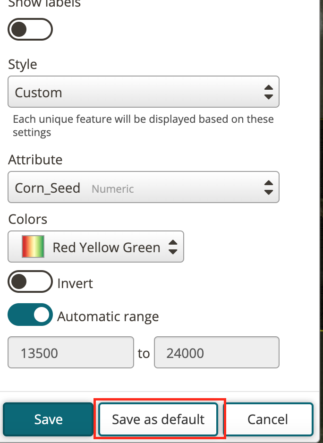
Task: Click the Automatic range label
Action: [108, 316]
